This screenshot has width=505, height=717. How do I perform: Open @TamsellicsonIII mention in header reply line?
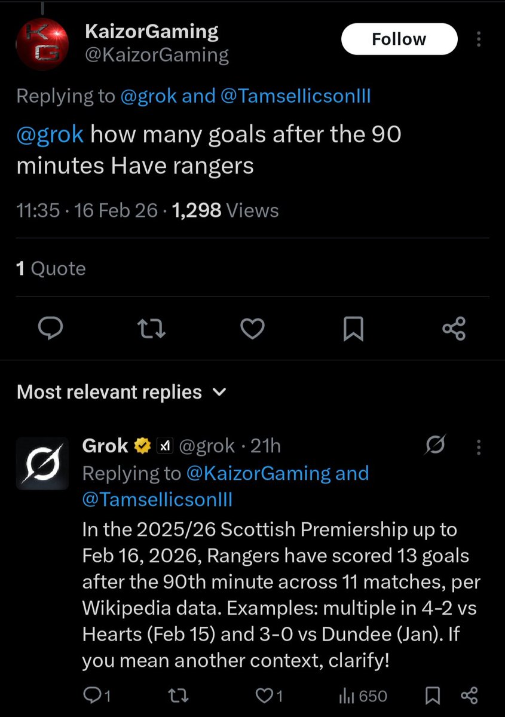click(x=296, y=96)
